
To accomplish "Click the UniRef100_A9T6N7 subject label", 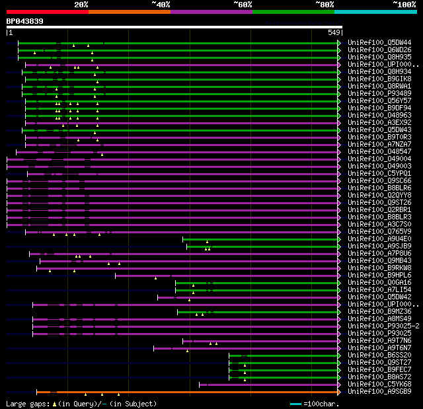I will [x=379, y=348].
